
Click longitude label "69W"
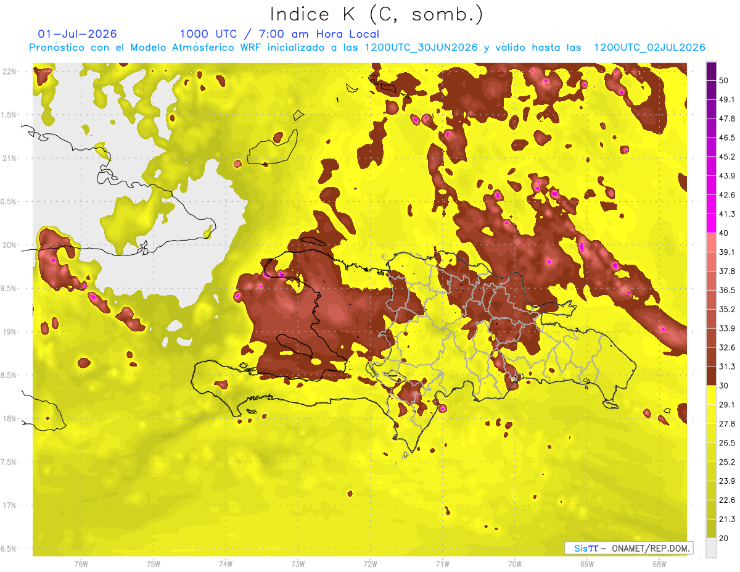pyautogui.click(x=586, y=564)
